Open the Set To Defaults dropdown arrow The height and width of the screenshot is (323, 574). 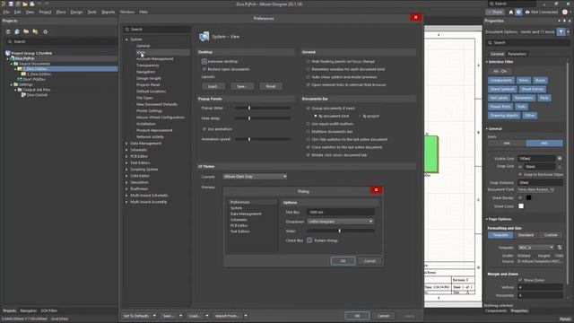click(x=154, y=316)
